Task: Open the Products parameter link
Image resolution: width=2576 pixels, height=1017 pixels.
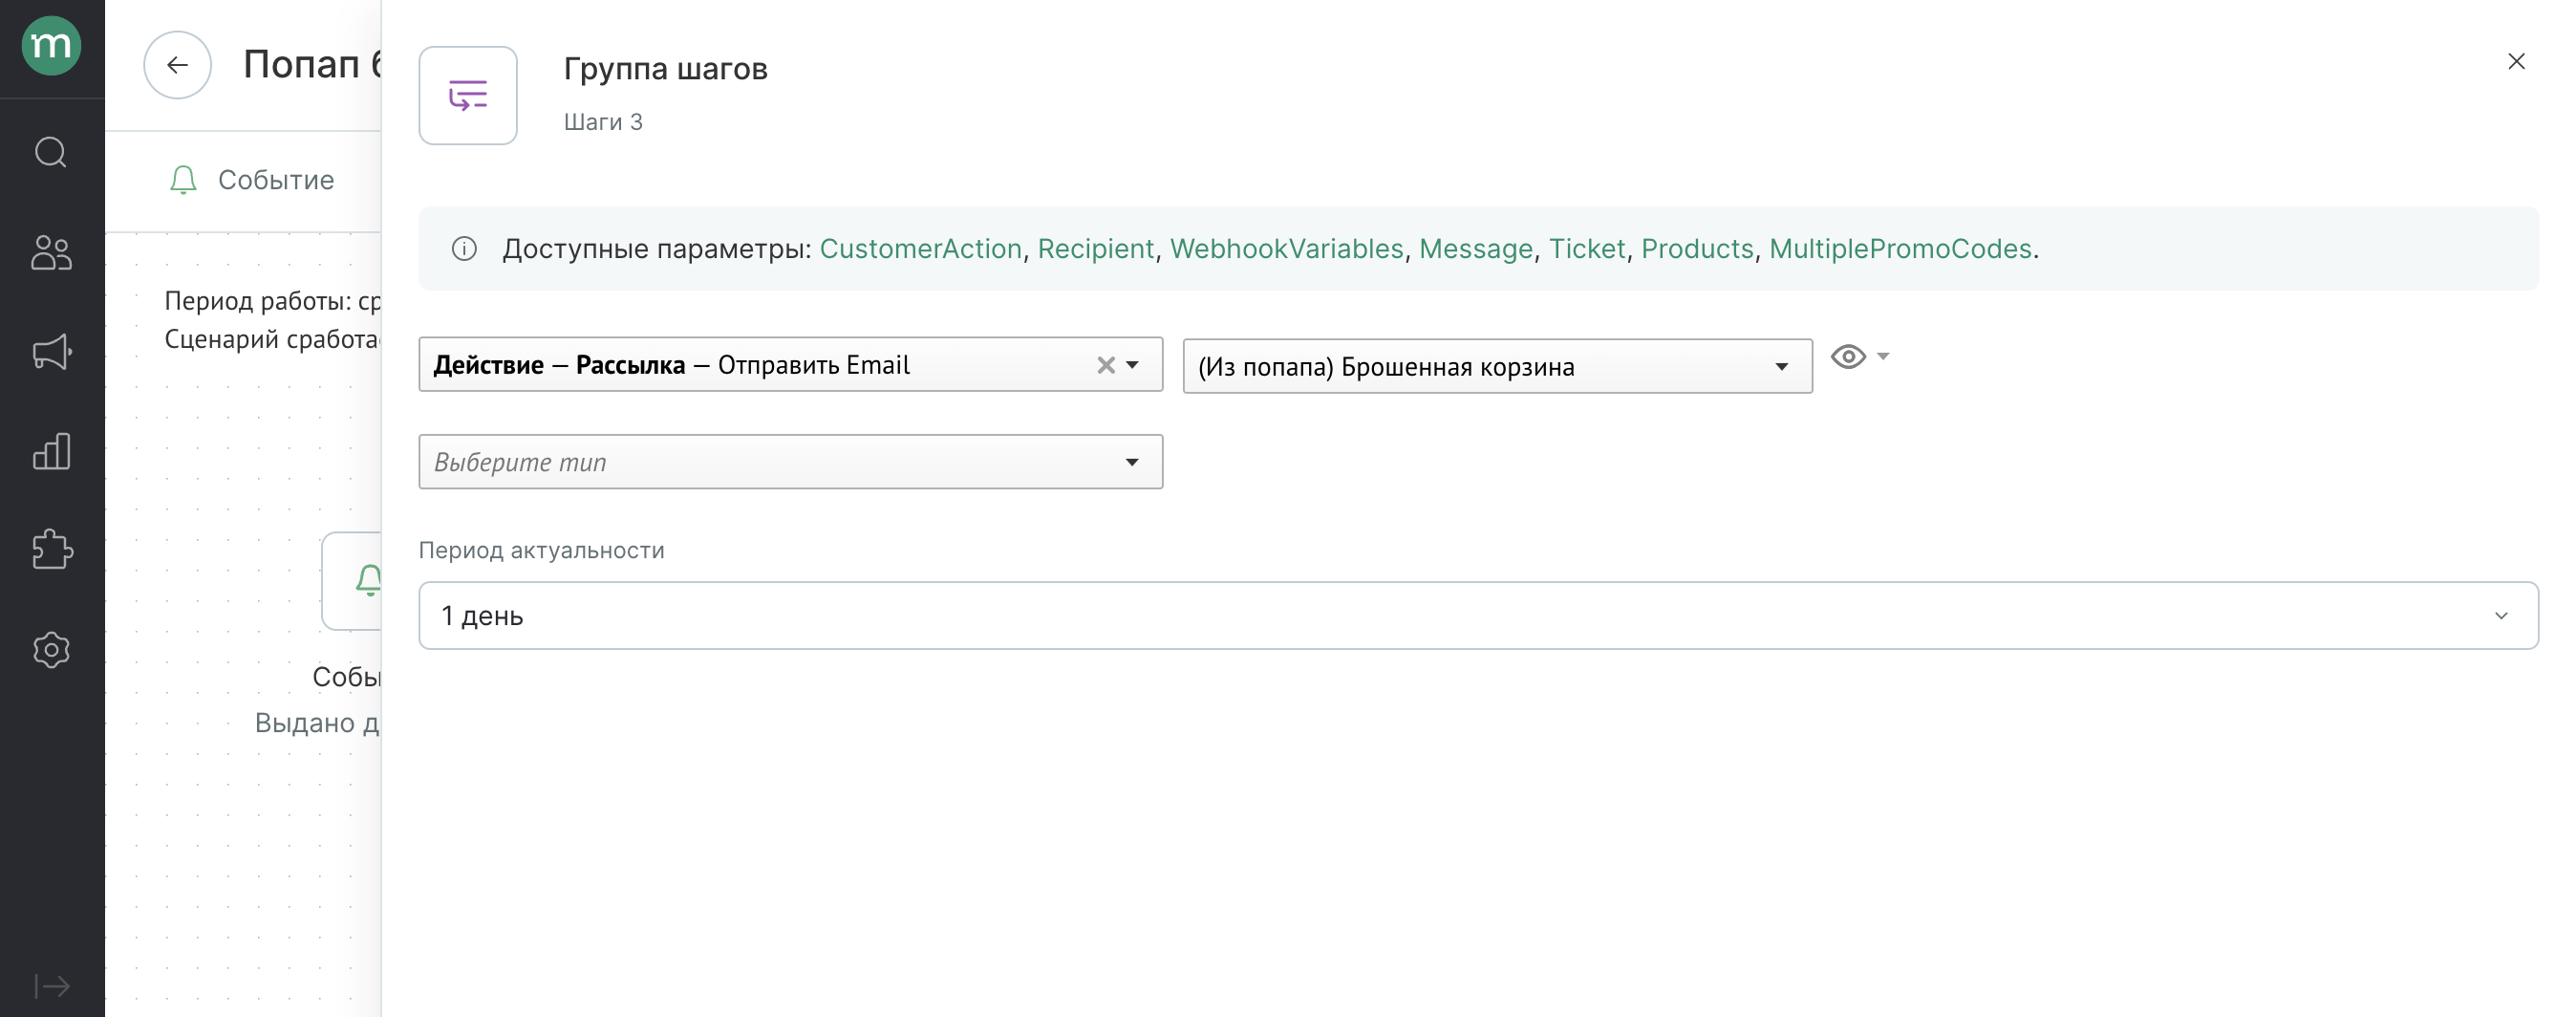Action: click(x=1696, y=249)
